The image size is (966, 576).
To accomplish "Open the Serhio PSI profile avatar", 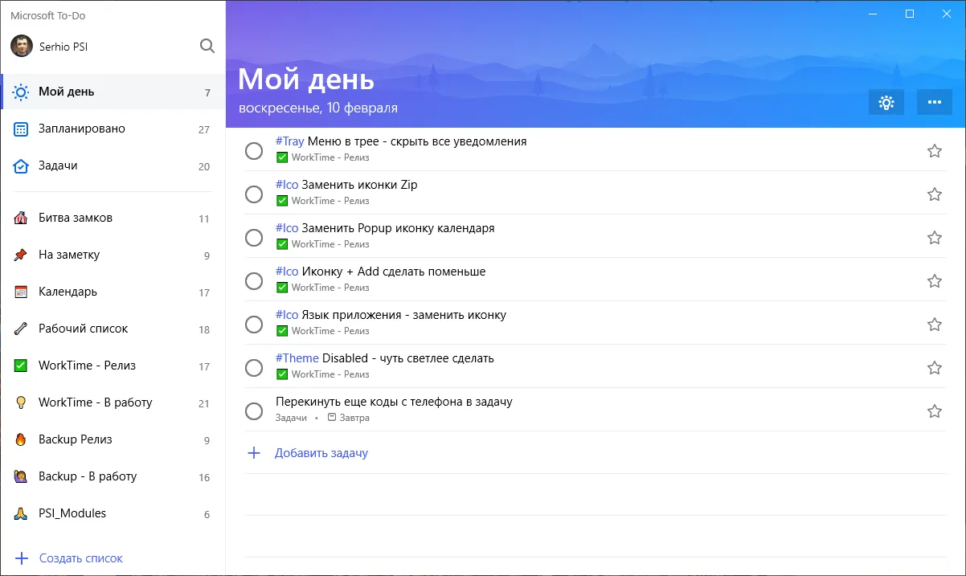I will 18,46.
